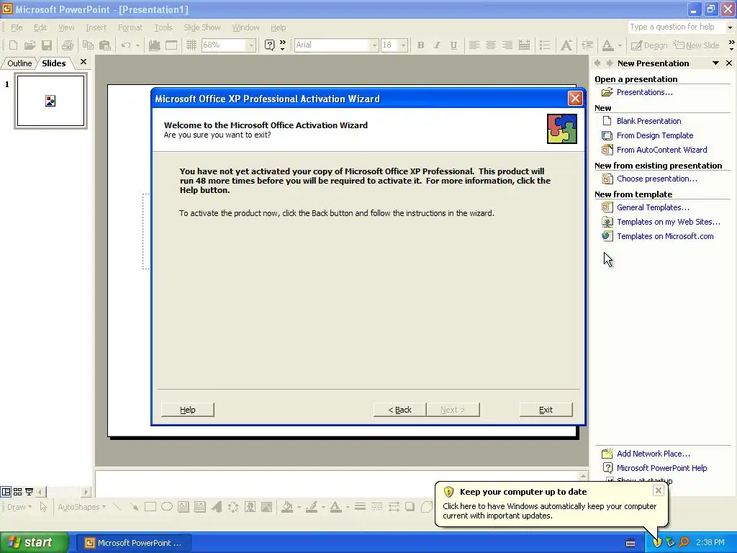Screen dimensions: 737x553
Task: Click the Copy toolbar icon
Action: (88, 45)
